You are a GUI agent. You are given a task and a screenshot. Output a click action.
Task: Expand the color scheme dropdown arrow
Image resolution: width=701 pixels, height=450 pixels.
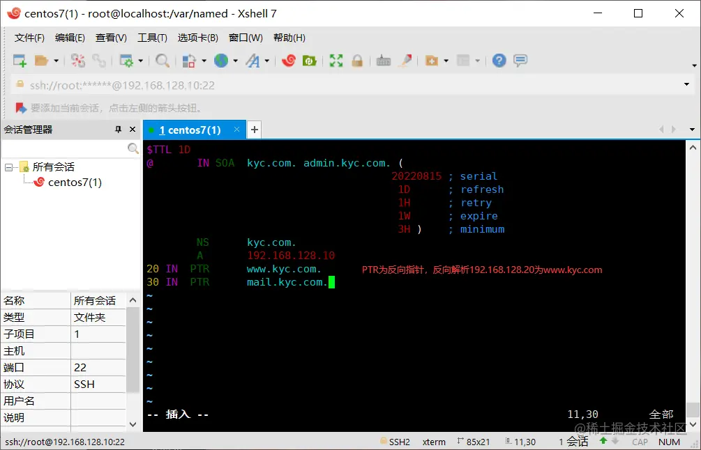pyautogui.click(x=204, y=61)
